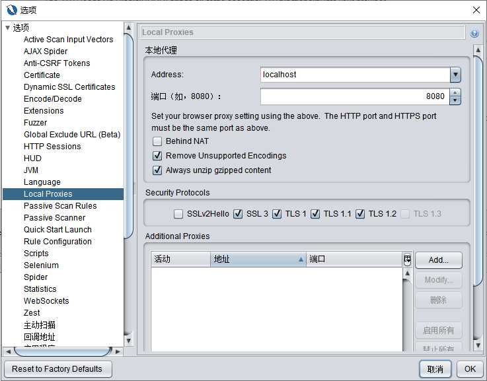
Task: Click the localhost address field
Action: tap(355, 75)
